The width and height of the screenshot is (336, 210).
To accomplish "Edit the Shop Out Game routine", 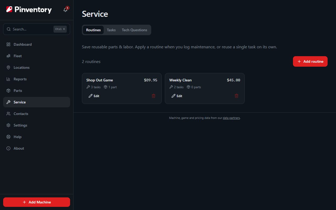I will pyautogui.click(x=94, y=96).
